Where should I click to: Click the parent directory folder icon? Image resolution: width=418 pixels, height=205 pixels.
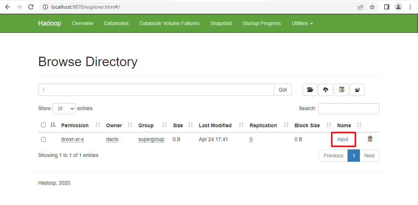click(x=357, y=90)
